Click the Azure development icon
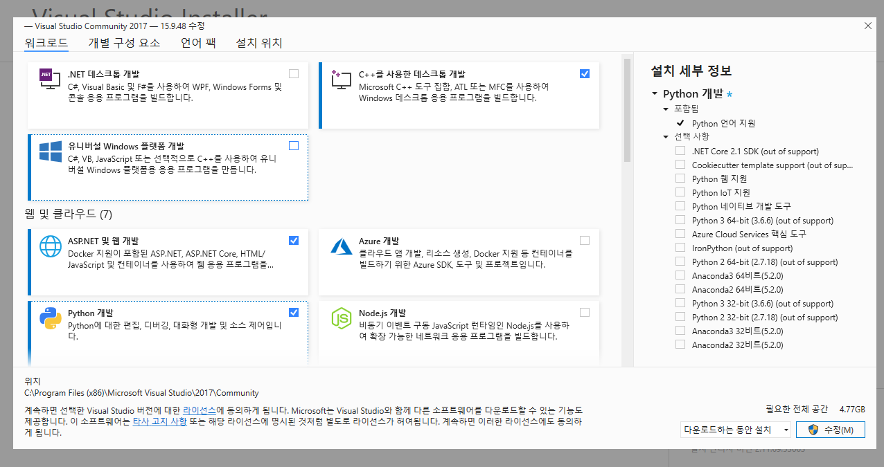Screen dimensions: 884x467 342,246
